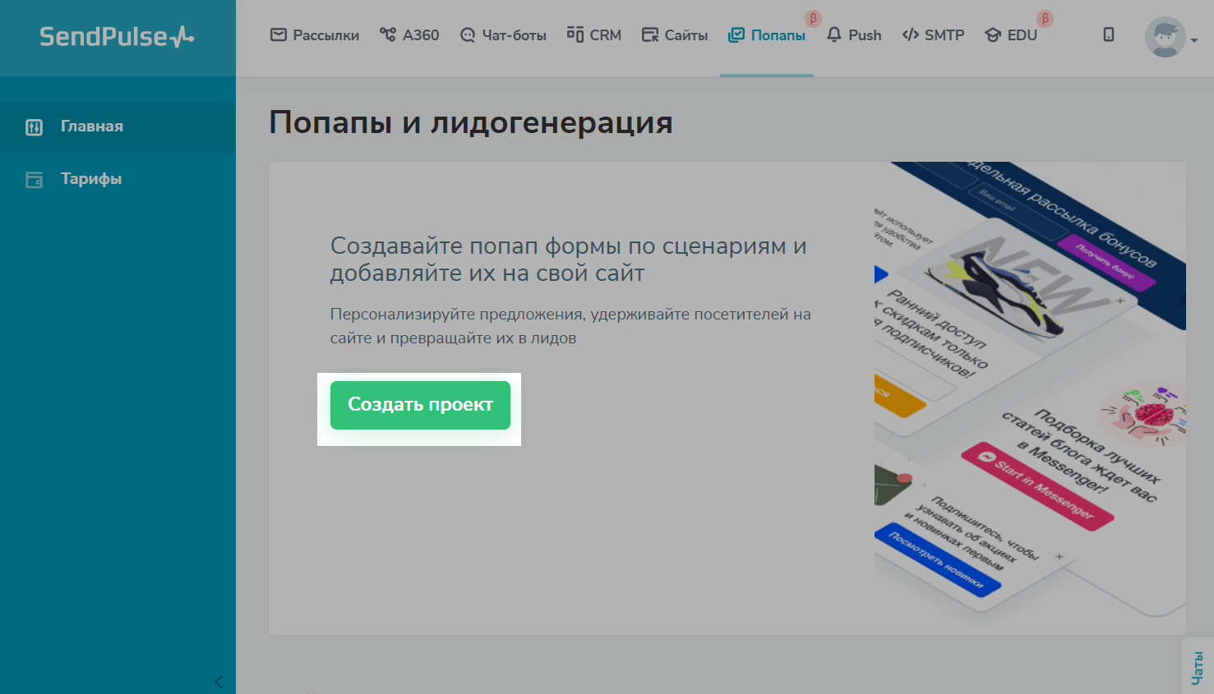
Task: Go to Чат-боты section
Action: pos(503,35)
